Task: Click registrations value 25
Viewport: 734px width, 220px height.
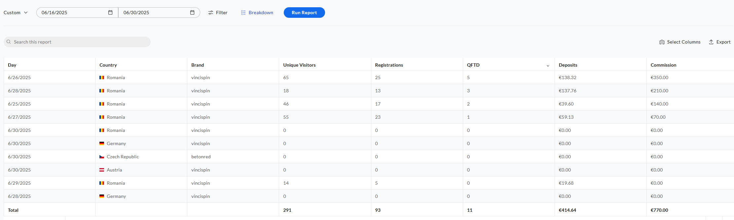Action: (378, 78)
